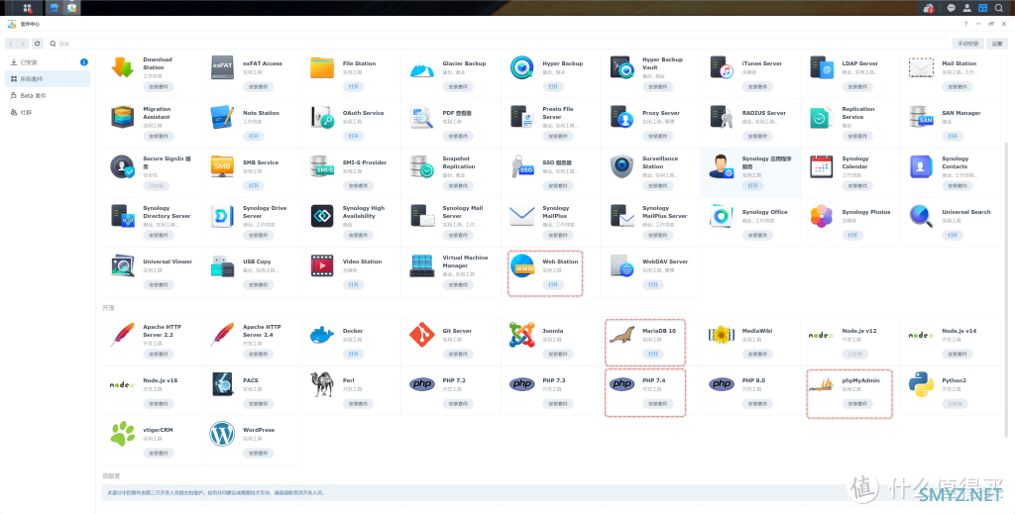Install the PHP 7.4 package

pyautogui.click(x=658, y=403)
